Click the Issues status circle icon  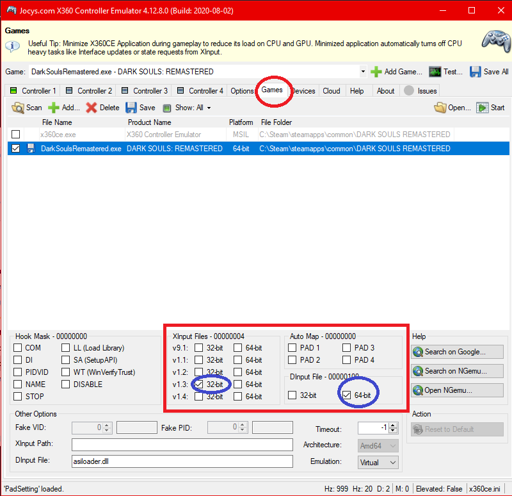[x=409, y=90]
